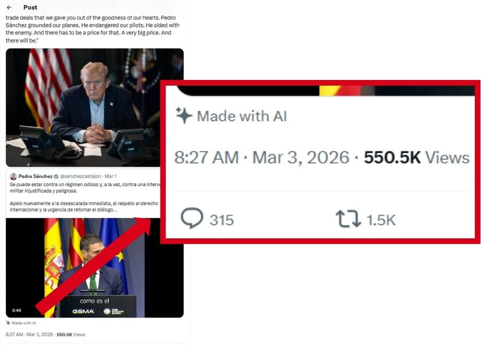Click the enlarged repost arrows icon
This screenshot has height=346, width=481.
point(348,218)
